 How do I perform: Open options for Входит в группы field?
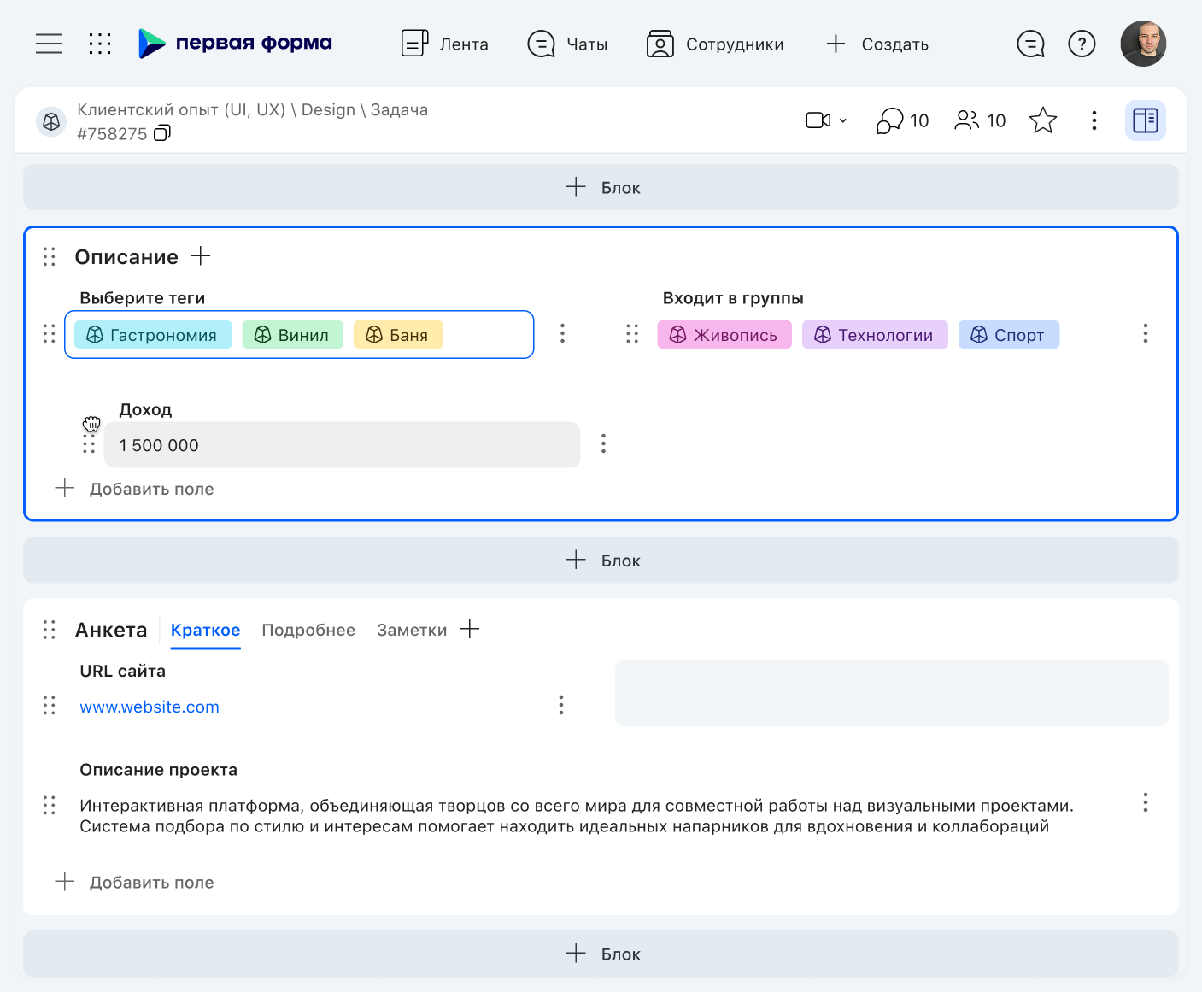[x=1145, y=333]
